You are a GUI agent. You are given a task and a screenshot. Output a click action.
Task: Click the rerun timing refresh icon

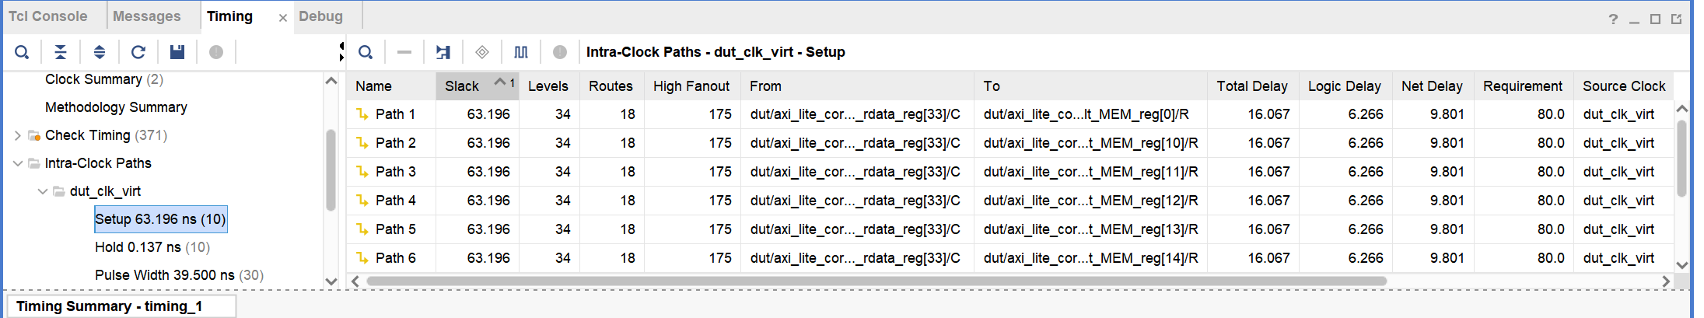click(138, 52)
